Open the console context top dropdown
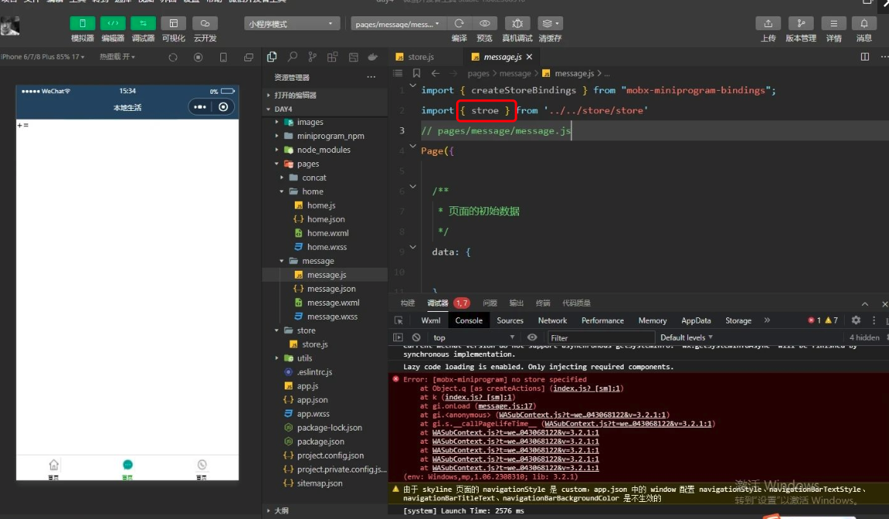Image resolution: width=889 pixels, height=519 pixels. pyautogui.click(x=474, y=337)
